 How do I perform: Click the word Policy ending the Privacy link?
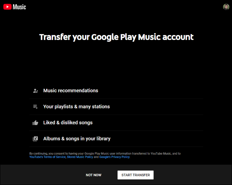point(126,157)
